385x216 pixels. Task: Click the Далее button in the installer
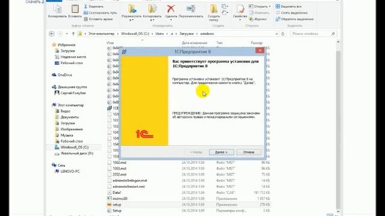click(x=221, y=152)
